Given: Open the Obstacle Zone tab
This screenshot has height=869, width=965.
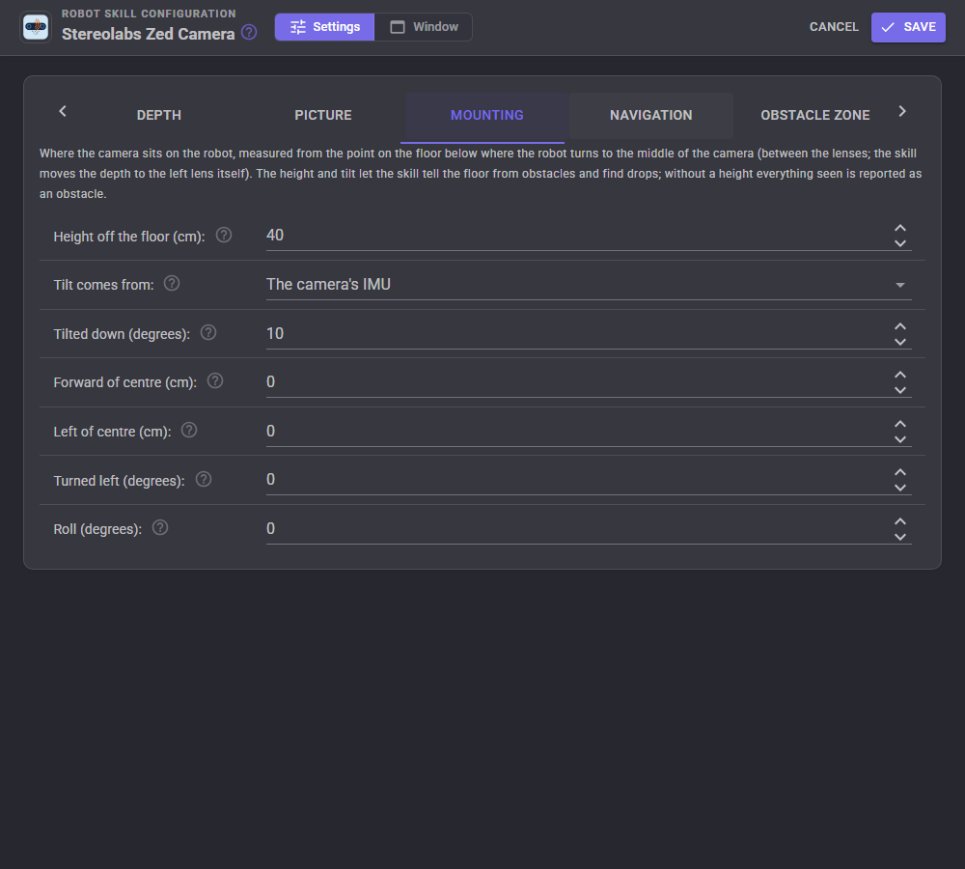Looking at the screenshot, I should point(814,115).
